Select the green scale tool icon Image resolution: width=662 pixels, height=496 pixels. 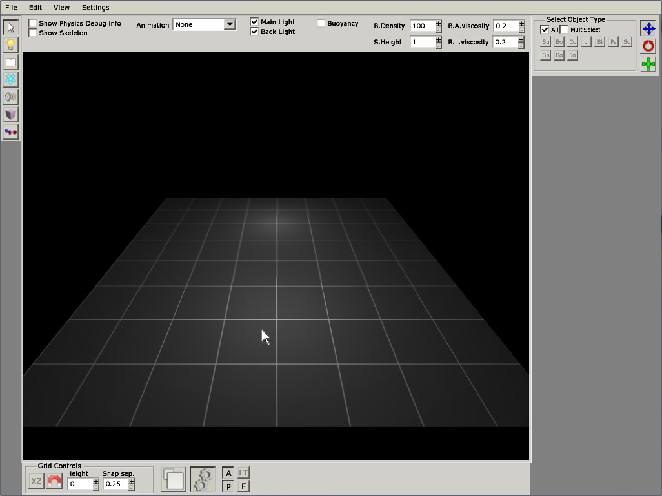click(648, 64)
